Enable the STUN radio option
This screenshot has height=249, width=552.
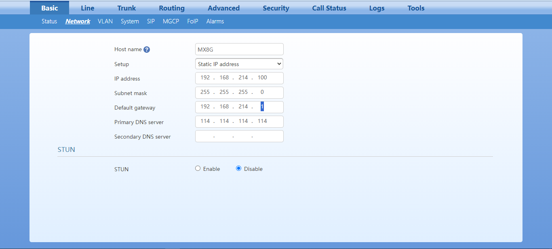tap(198, 168)
